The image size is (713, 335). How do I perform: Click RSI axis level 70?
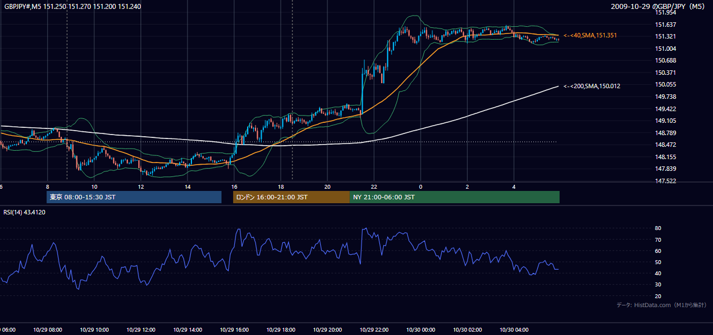click(x=658, y=240)
